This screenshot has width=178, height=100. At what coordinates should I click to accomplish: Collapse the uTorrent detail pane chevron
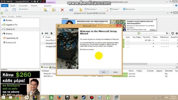(x=177, y=67)
